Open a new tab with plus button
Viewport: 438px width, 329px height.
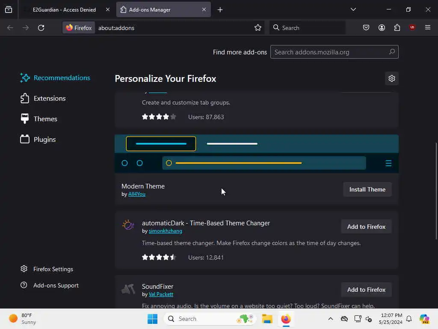(220, 10)
